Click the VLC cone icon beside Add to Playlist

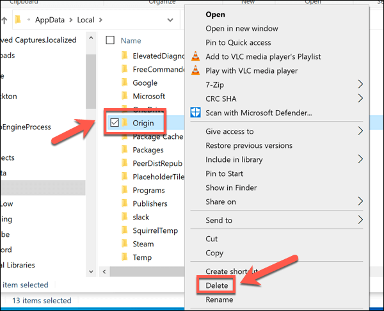(195, 56)
